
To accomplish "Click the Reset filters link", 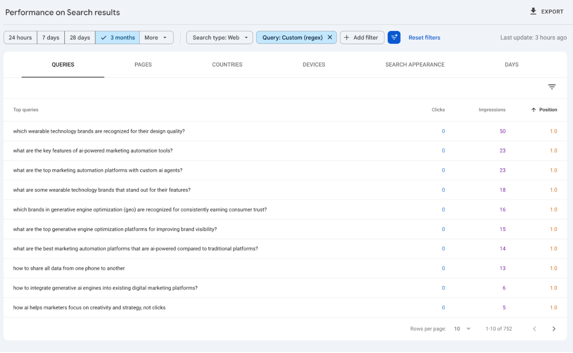I will (424, 37).
